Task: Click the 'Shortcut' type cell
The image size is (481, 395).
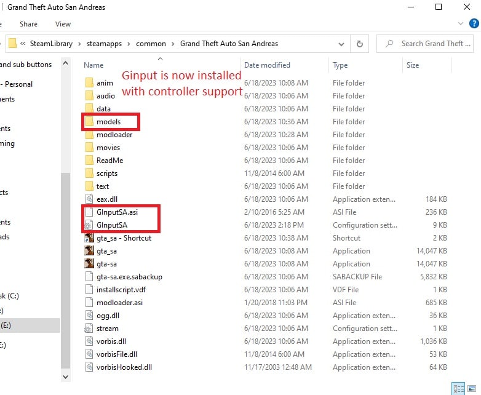Action: click(347, 238)
